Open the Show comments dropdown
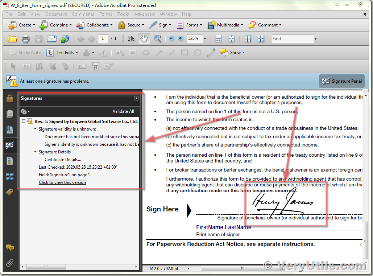Viewport: 373px width, 276px height. (232, 53)
